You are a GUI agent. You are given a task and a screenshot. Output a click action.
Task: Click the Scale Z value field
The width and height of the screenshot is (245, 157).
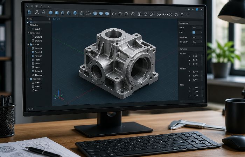pyautogui.click(x=196, y=96)
